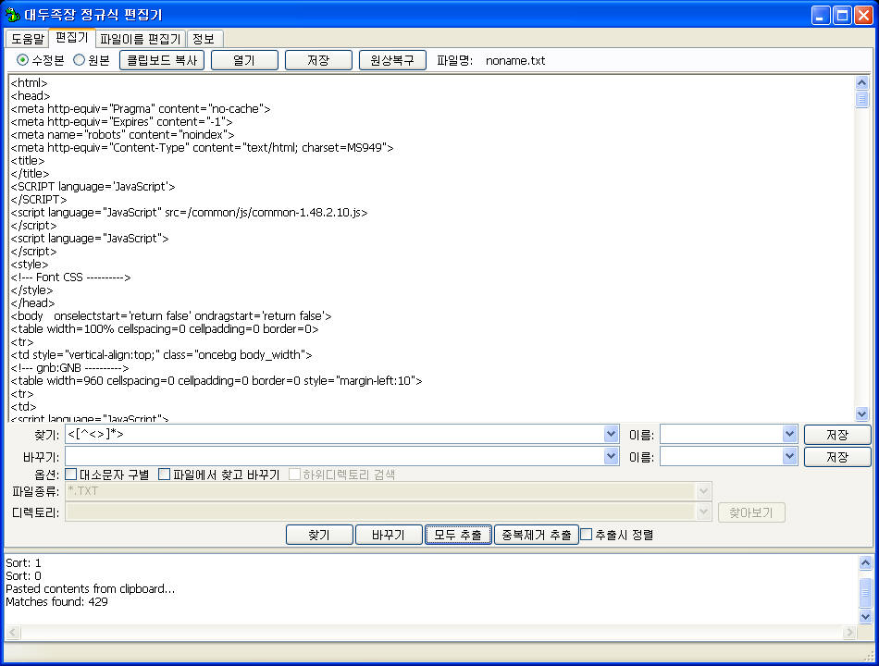Click the 'Matches found: 429' log line
Viewport: 879px width, 666px height.
pos(56,601)
